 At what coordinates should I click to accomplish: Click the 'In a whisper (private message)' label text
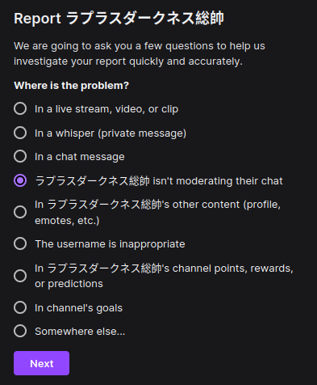click(x=111, y=133)
